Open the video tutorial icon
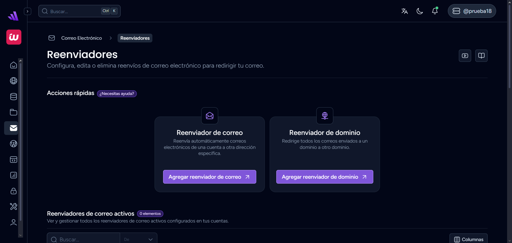 pos(465,56)
